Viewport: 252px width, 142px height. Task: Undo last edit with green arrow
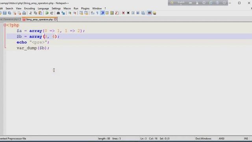pos(47,13)
